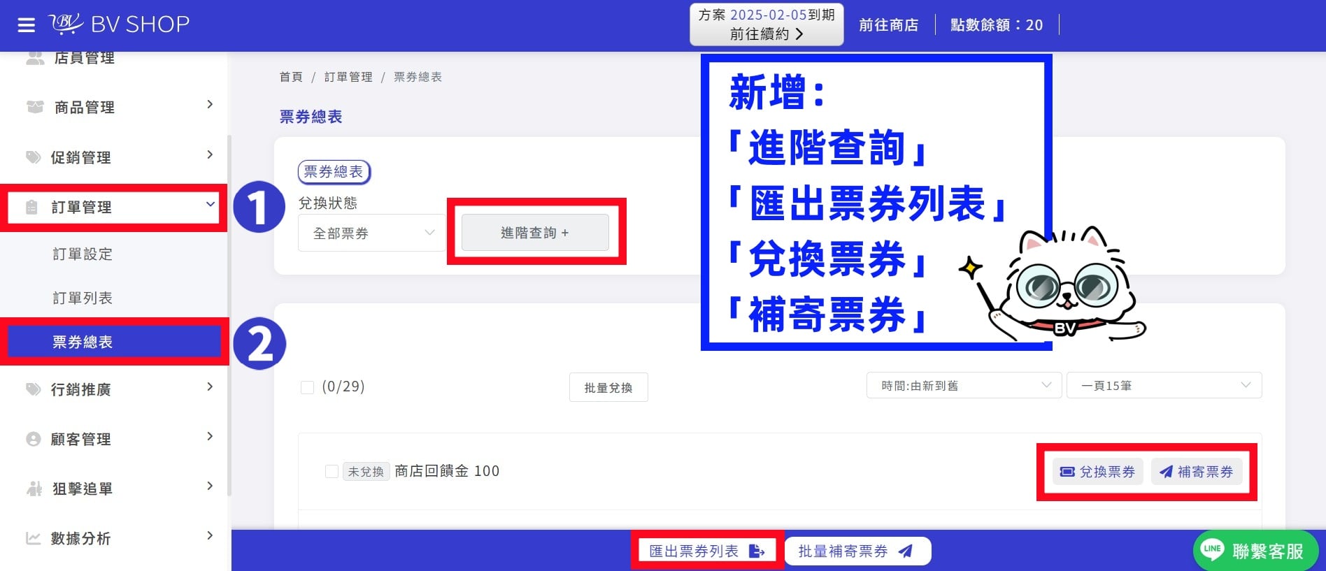Click the 促銷管理 tag icon
Viewport: 1326px width, 571px height.
click(33, 157)
